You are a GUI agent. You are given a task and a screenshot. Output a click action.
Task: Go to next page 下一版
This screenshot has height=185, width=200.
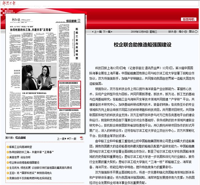[72, 139]
